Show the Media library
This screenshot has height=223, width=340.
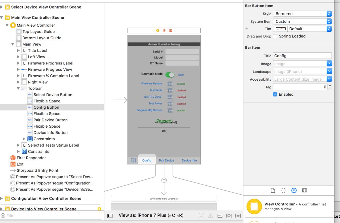[x=305, y=190]
